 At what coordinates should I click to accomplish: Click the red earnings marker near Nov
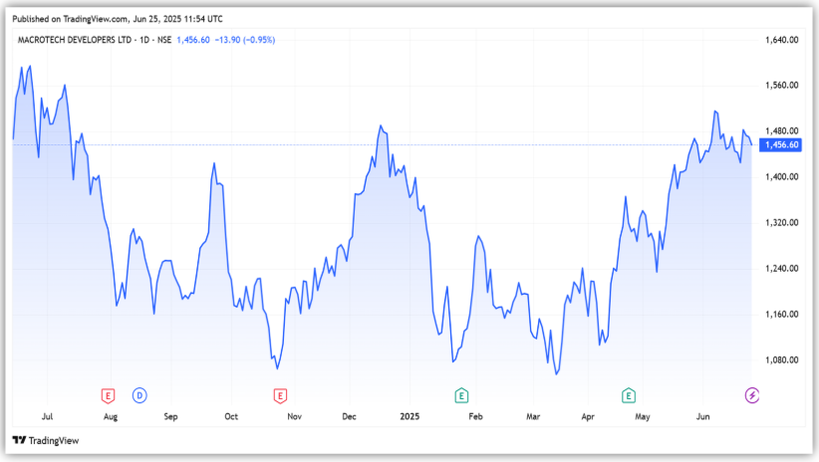point(280,395)
